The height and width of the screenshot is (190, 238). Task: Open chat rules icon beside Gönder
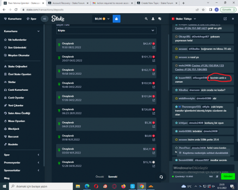tap(217, 176)
